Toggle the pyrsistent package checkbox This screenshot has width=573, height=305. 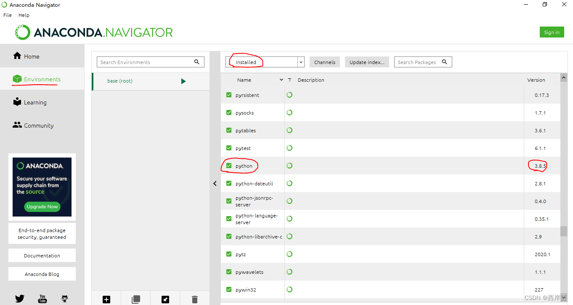(229, 95)
